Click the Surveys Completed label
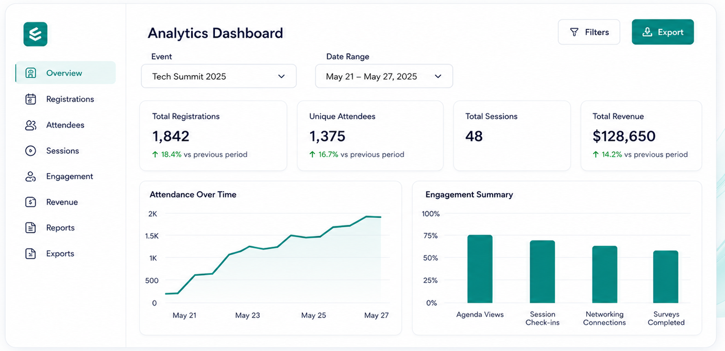 (x=666, y=318)
